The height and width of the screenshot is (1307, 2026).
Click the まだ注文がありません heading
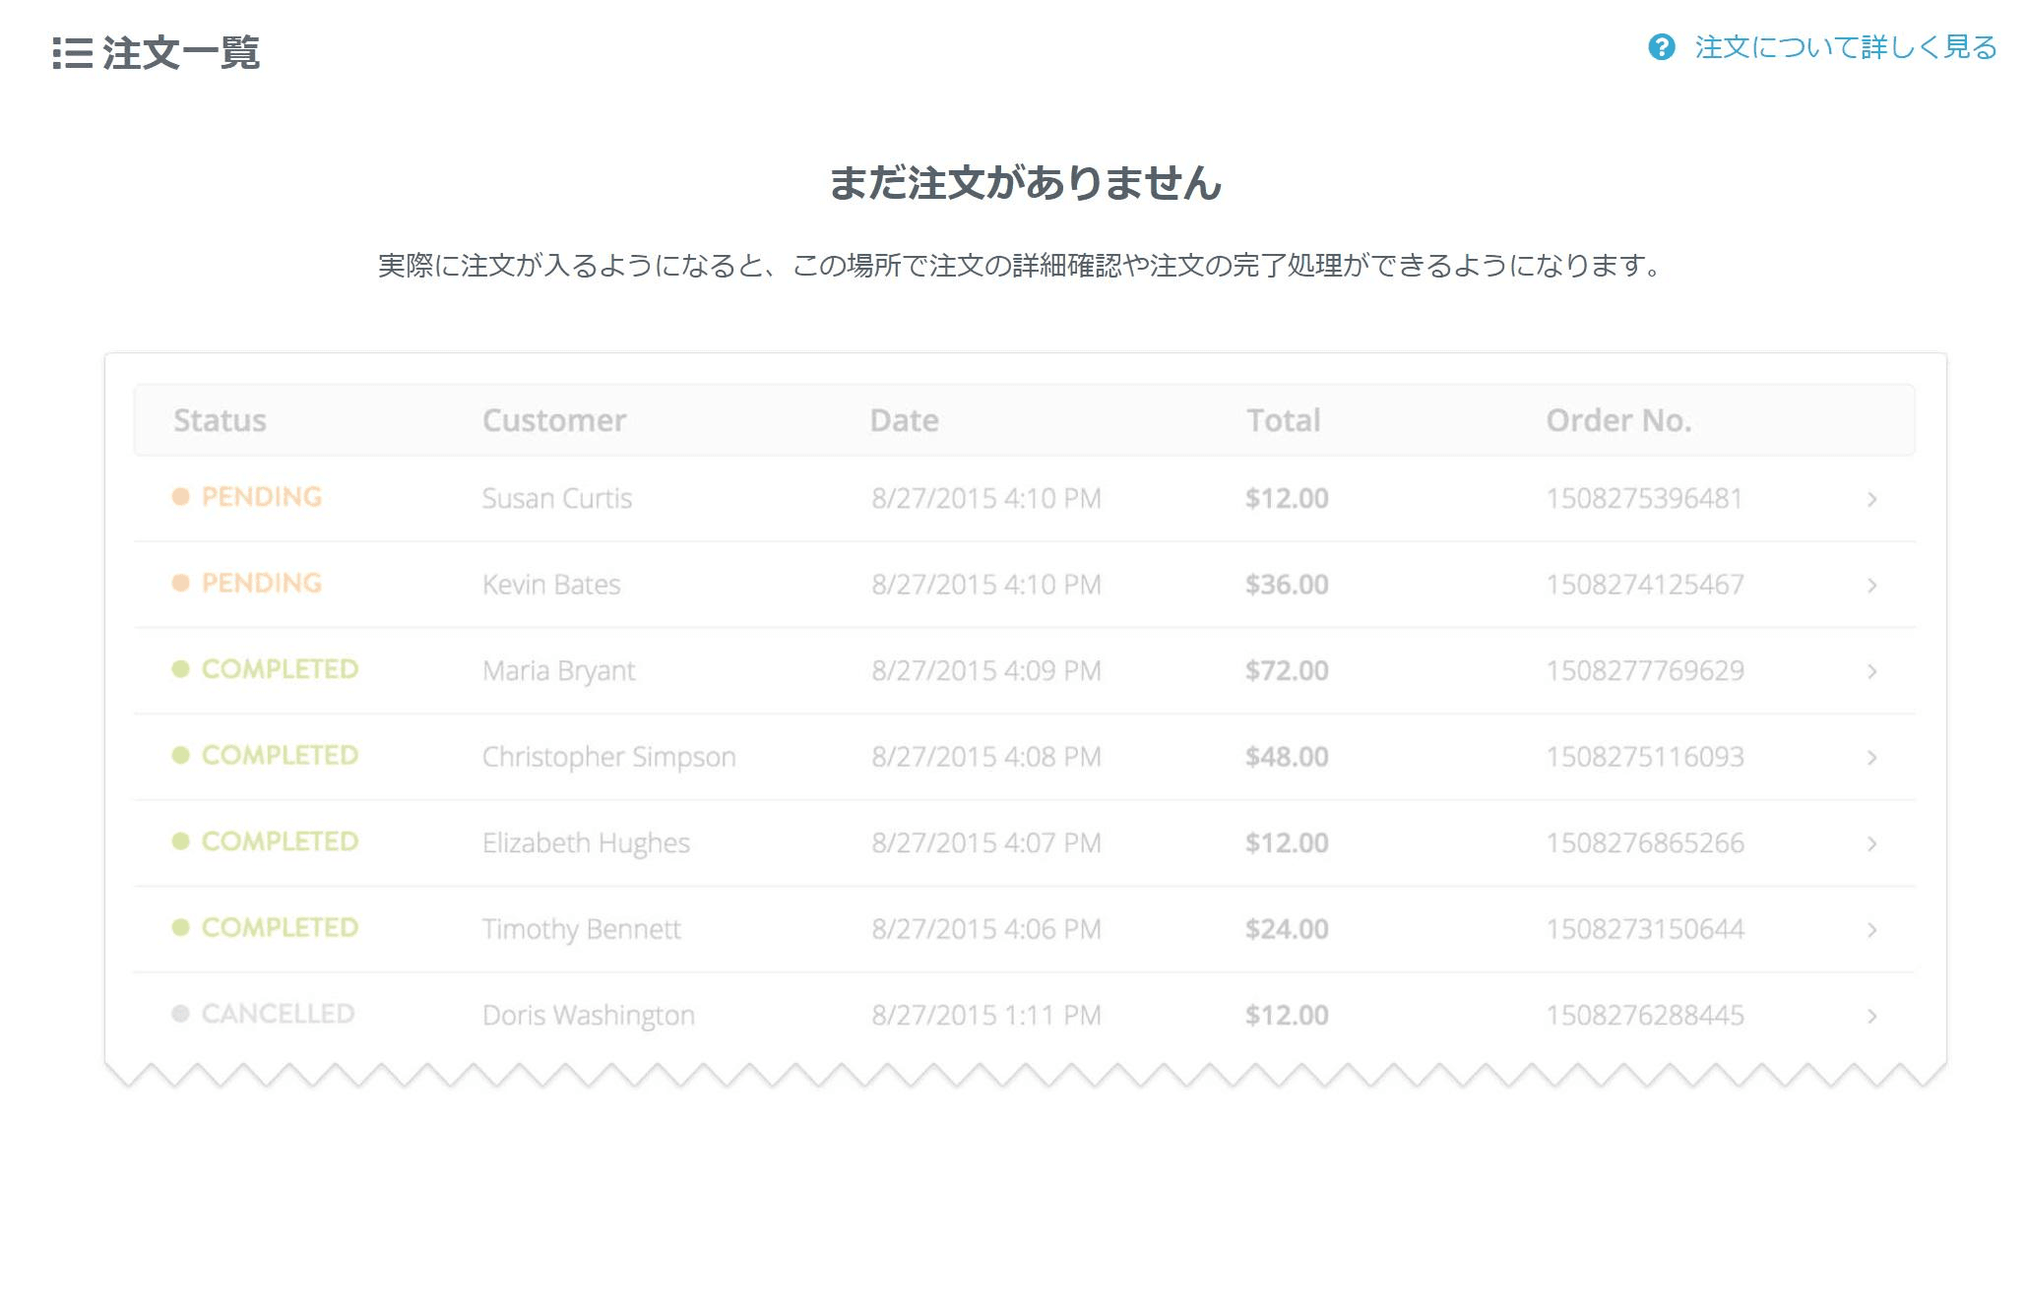coord(1025,183)
